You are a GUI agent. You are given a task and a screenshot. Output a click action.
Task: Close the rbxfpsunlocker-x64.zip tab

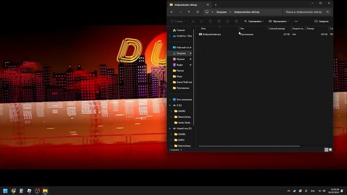(x=208, y=5)
